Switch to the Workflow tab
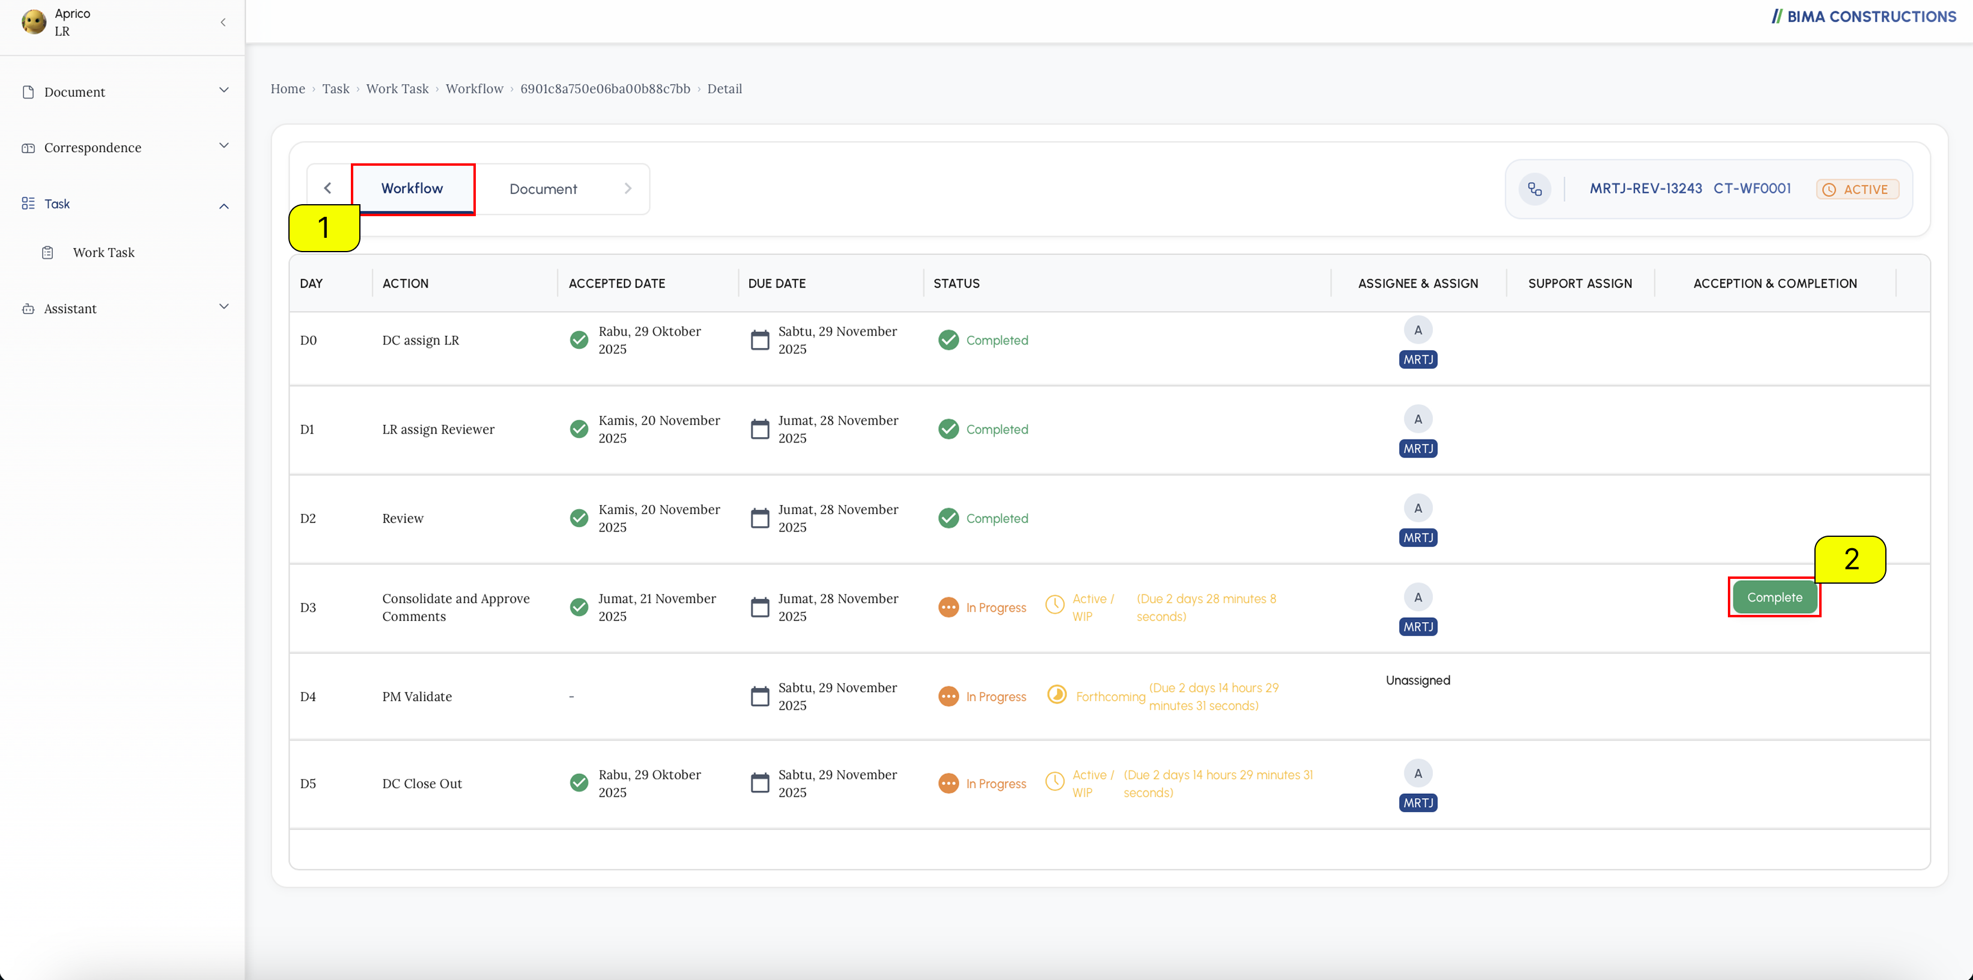The image size is (1973, 980). coord(412,189)
